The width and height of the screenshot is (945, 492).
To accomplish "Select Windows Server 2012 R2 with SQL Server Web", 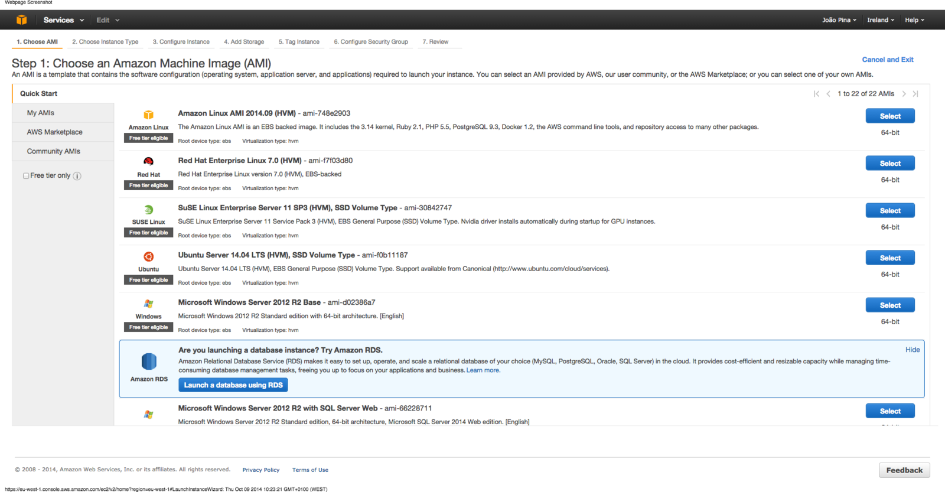I will pos(890,411).
